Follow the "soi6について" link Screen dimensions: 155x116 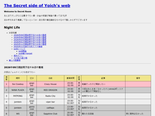[20, 49]
